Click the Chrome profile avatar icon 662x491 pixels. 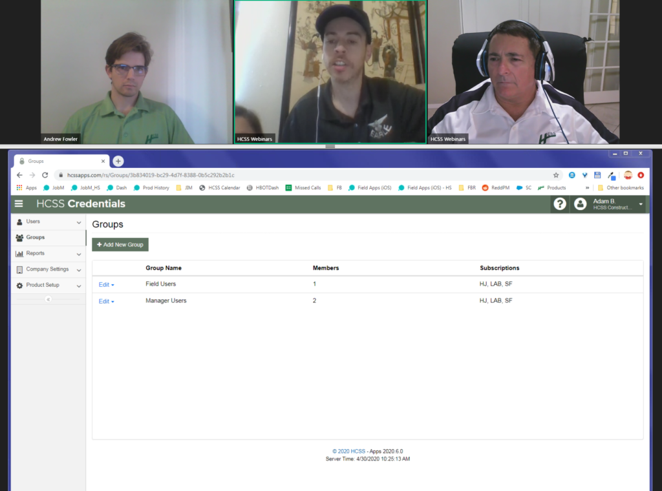click(628, 175)
